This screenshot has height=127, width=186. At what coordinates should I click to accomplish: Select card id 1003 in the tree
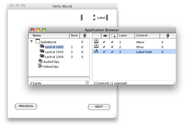coord(54,52)
